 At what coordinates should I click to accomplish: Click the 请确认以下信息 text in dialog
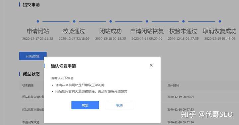click(x=62, y=78)
